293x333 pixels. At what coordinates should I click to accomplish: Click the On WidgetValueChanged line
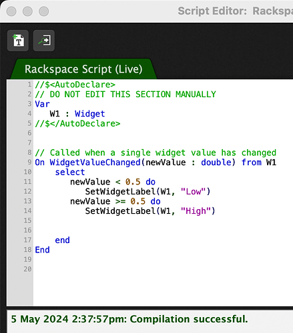point(156,163)
